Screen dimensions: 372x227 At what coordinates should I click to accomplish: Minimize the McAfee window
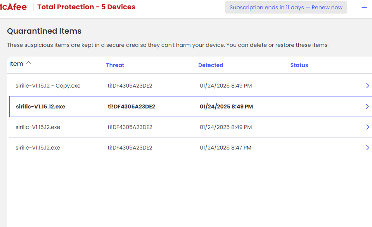click(364, 7)
